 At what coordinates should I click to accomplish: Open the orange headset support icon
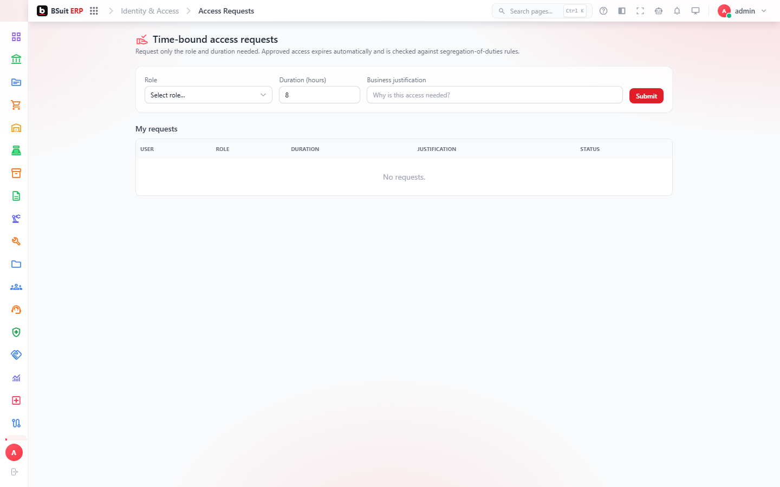(x=16, y=310)
